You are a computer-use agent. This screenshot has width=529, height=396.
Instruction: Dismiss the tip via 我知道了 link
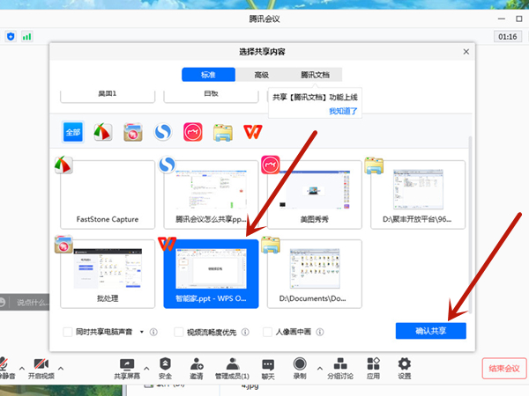345,112
